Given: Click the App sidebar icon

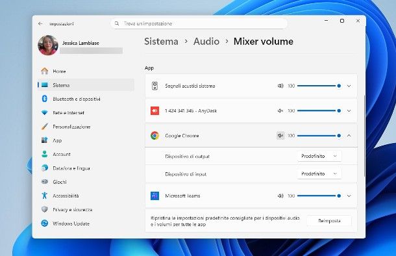Looking at the screenshot, I should pos(44,140).
